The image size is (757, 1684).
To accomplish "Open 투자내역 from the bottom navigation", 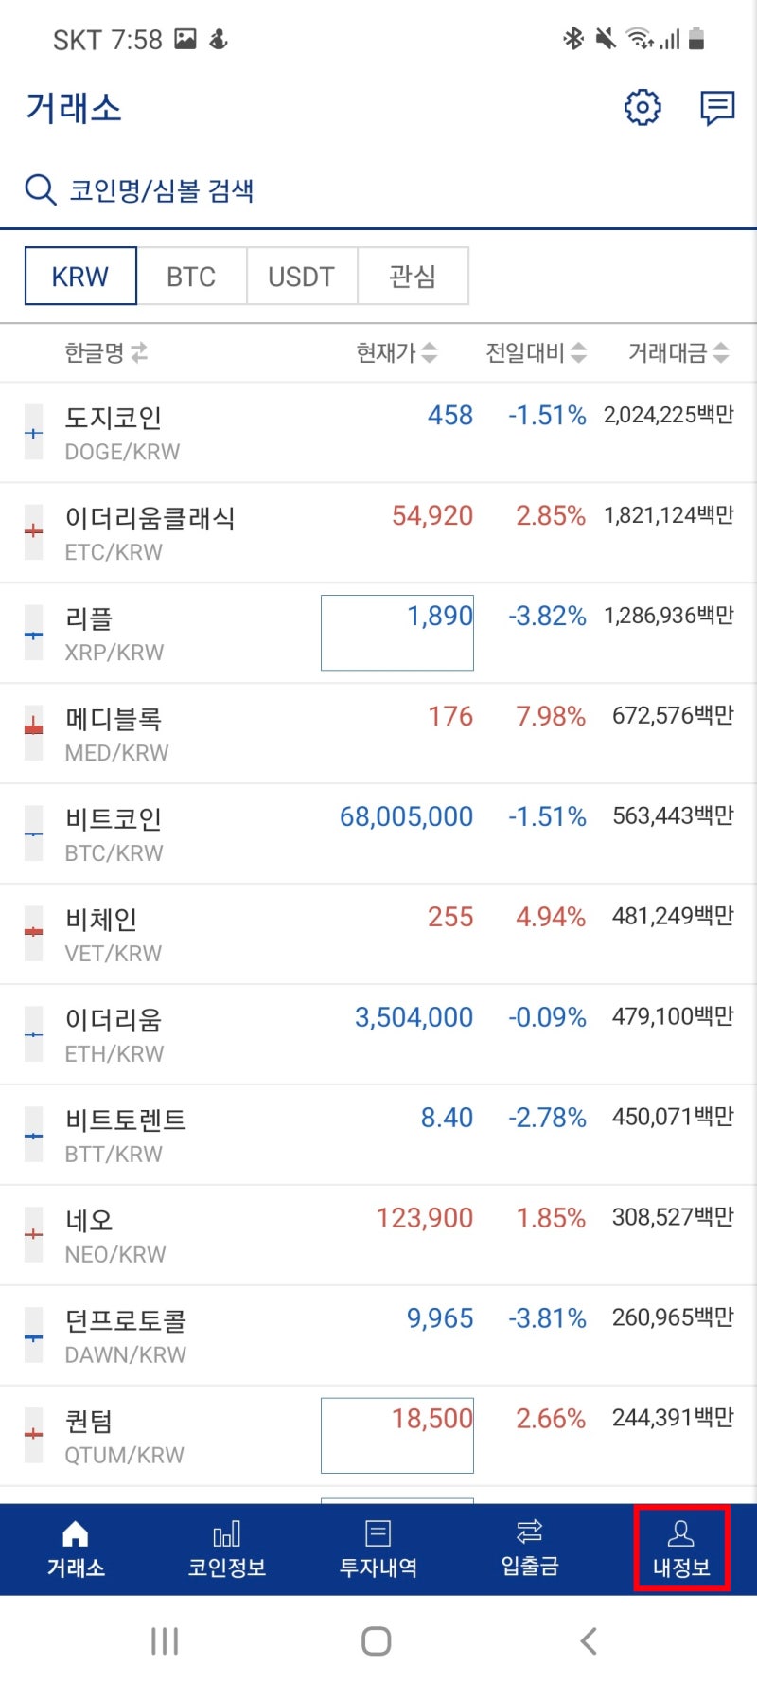I will 378,1534.
